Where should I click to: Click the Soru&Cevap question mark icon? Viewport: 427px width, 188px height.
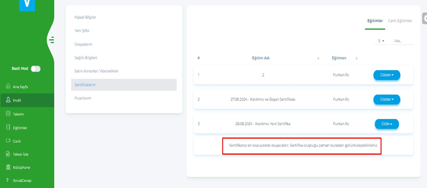pyautogui.click(x=8, y=180)
